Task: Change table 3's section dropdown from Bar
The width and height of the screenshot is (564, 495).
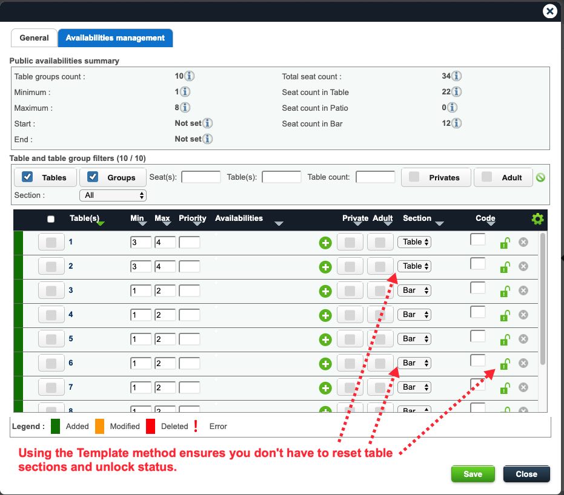Action: coord(414,290)
